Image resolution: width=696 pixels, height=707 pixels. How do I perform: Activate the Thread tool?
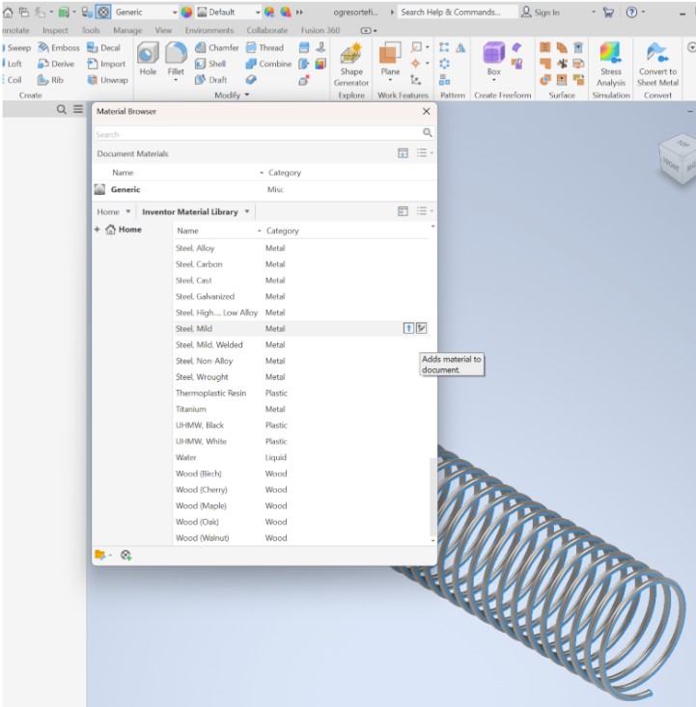click(x=264, y=48)
